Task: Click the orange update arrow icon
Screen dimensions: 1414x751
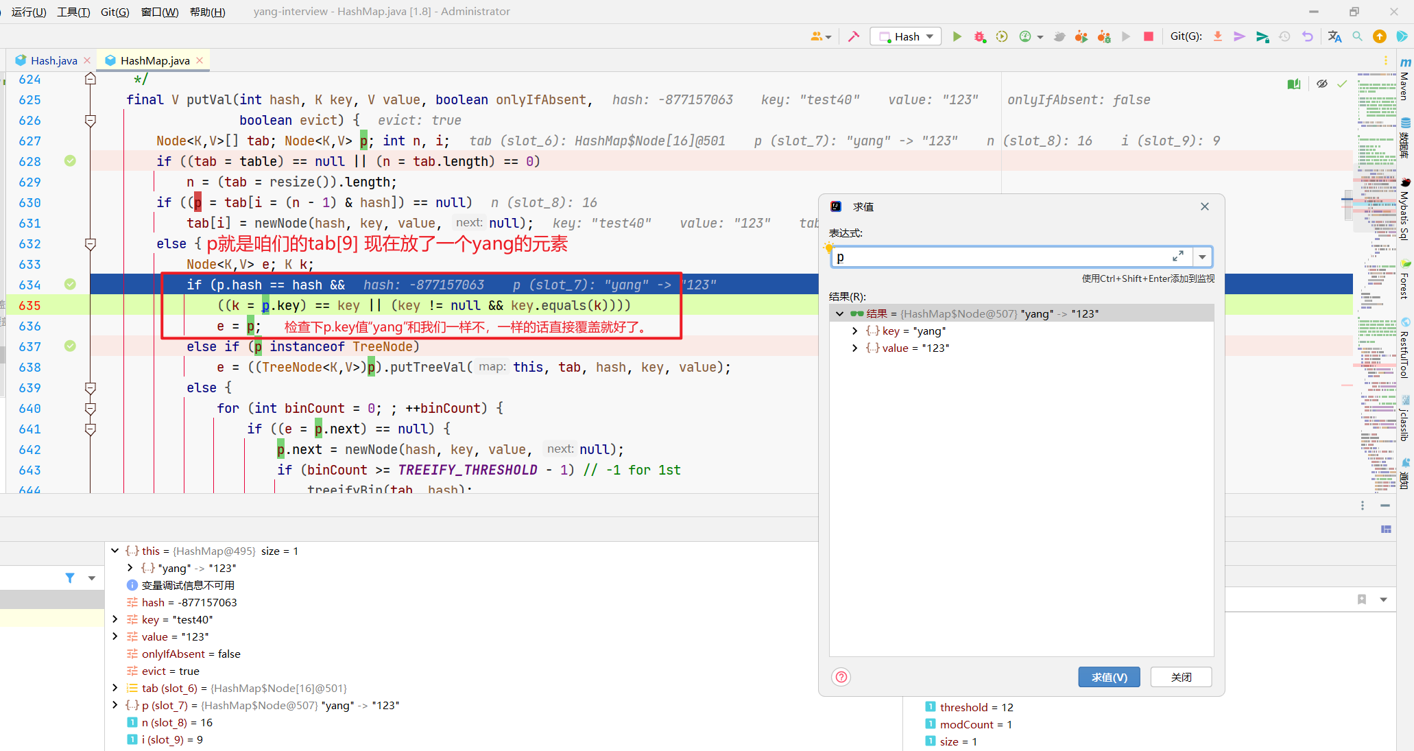Action: [x=1380, y=36]
